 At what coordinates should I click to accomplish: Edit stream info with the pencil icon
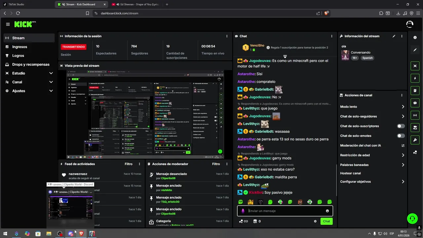point(394,36)
